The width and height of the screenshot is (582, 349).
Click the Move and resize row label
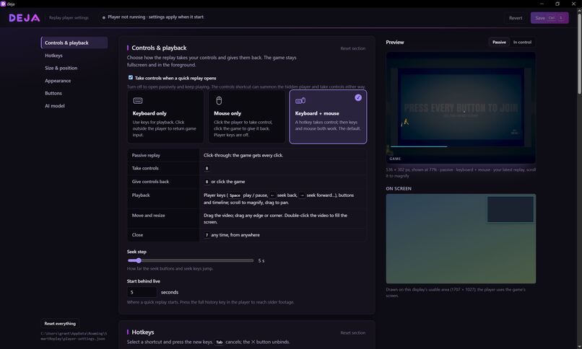point(149,216)
